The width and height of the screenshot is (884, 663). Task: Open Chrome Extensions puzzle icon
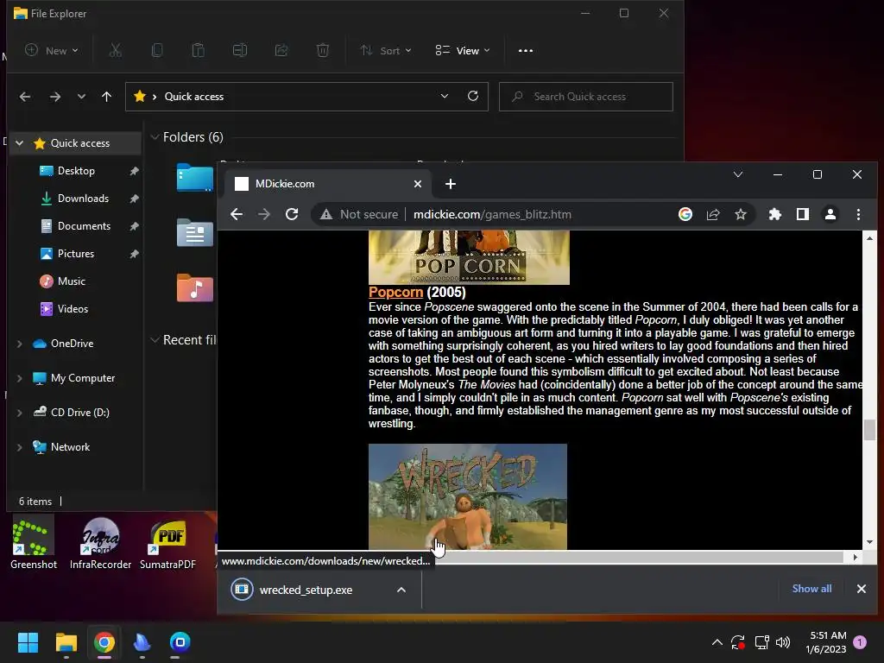point(775,214)
